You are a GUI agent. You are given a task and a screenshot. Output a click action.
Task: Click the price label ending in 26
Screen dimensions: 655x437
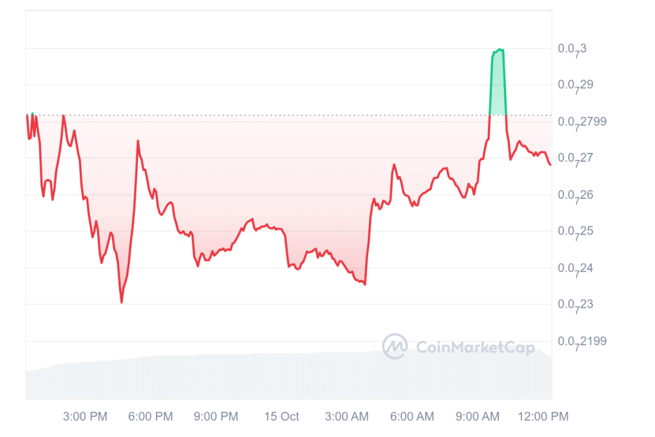pyautogui.click(x=574, y=195)
